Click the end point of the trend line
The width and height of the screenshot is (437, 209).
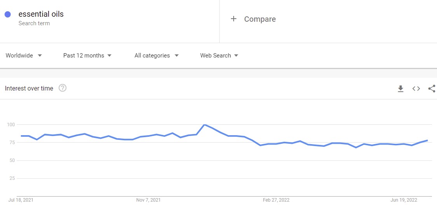point(427,141)
